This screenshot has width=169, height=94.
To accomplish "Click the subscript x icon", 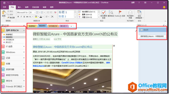I will click(x=30, y=17).
